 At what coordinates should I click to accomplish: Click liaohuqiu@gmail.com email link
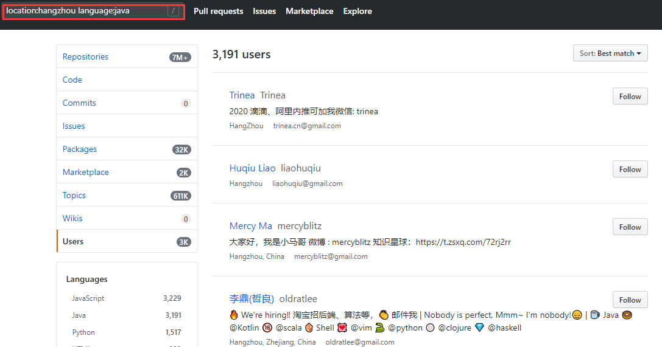point(308,183)
